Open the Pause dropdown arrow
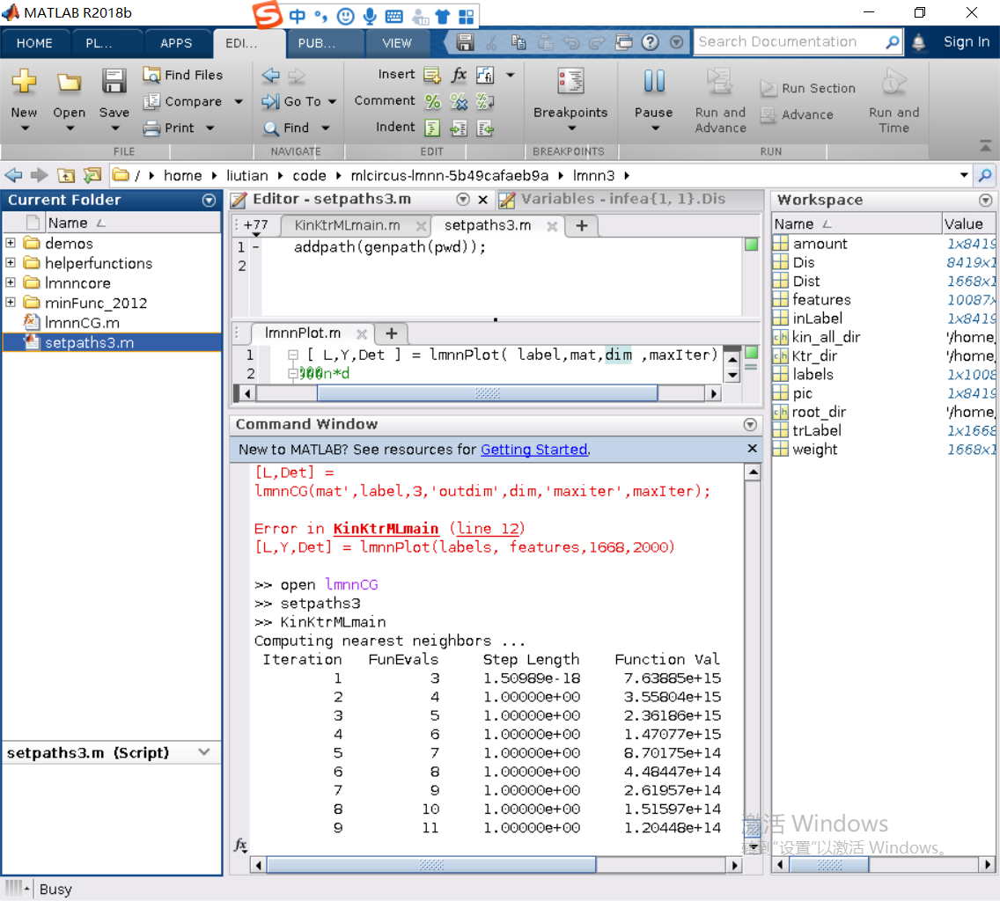The height and width of the screenshot is (901, 1000). (654, 128)
